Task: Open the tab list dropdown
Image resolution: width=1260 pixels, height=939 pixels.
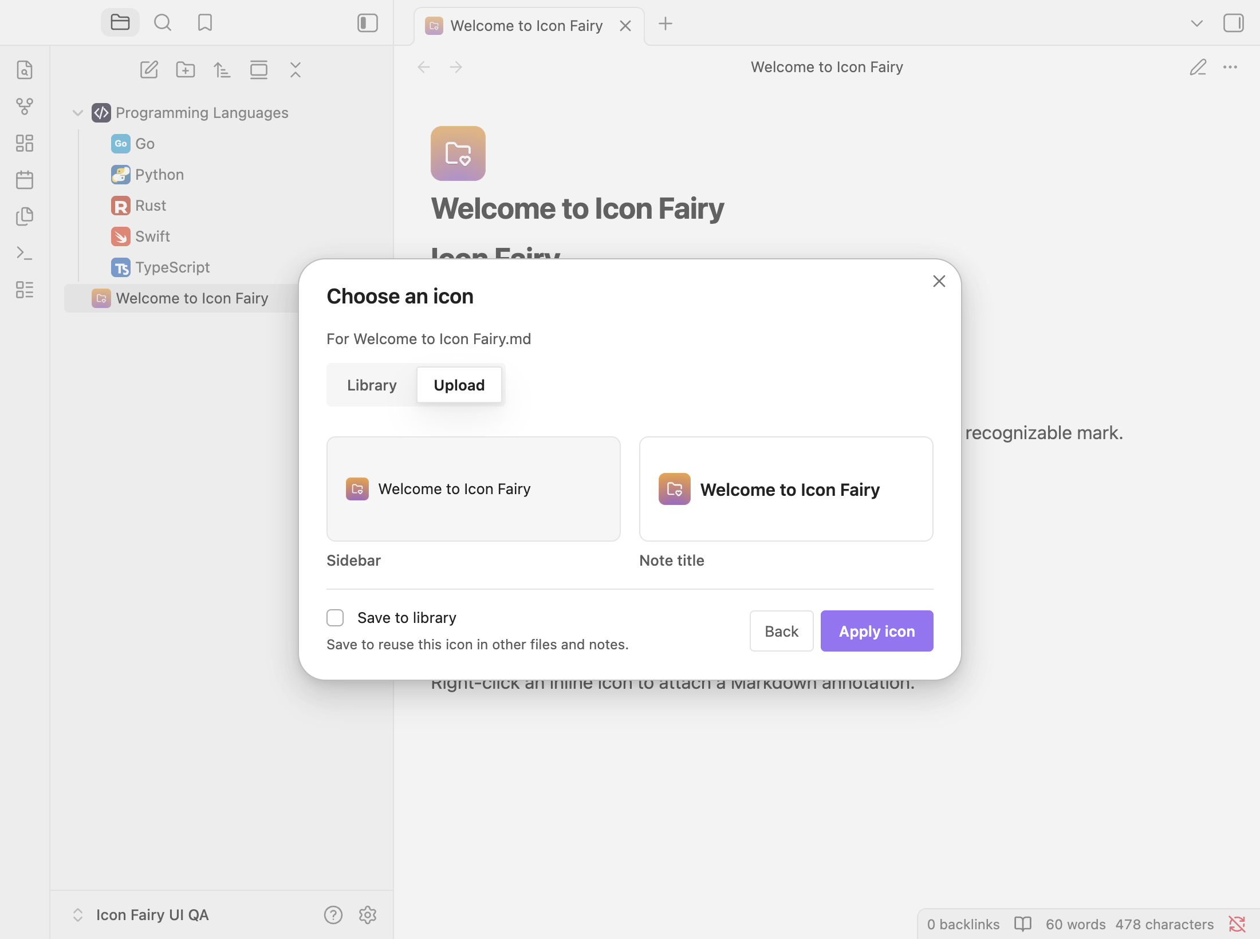Action: (1197, 23)
